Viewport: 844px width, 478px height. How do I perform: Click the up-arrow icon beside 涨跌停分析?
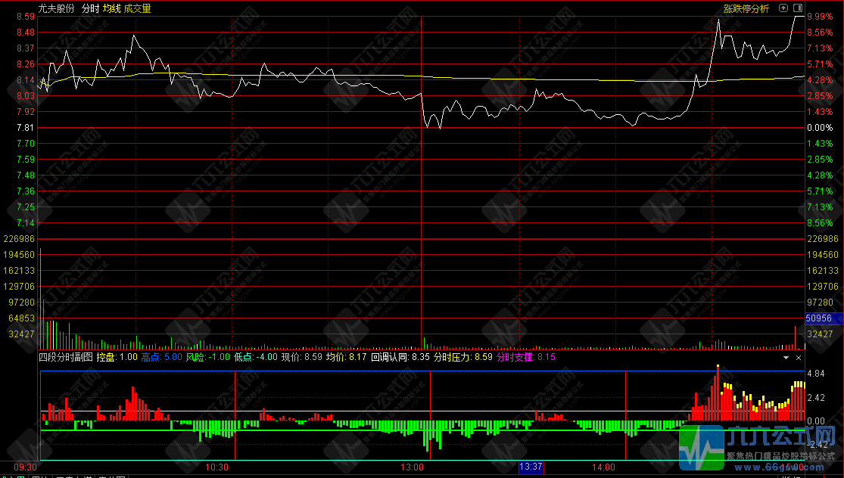[x=783, y=8]
